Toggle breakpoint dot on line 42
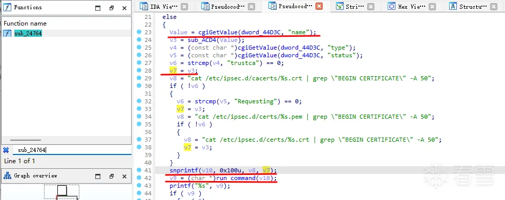The width and height of the screenshot is (505, 200). [x=139, y=177]
